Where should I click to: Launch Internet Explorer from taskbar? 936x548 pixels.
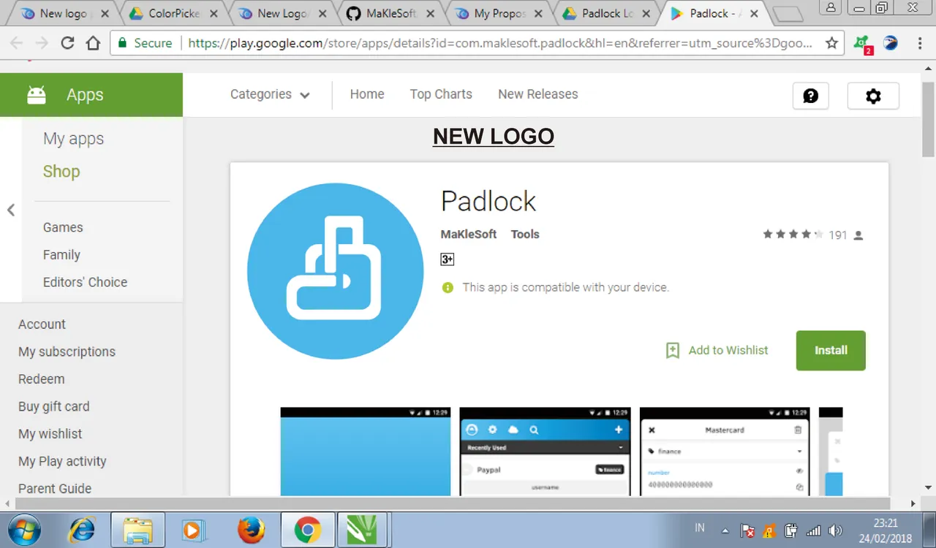(x=81, y=530)
